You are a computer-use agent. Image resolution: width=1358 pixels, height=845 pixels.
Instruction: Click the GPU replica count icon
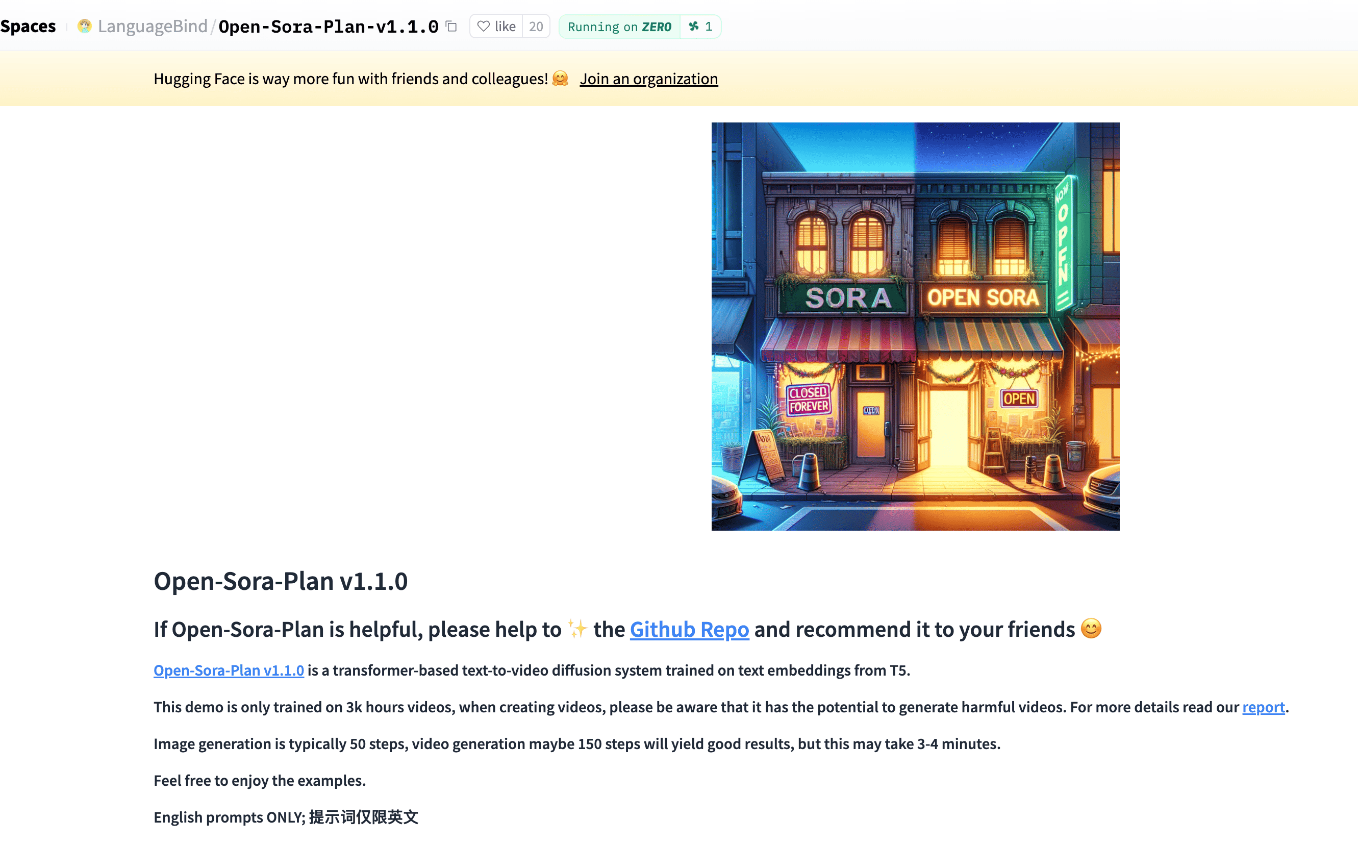(700, 26)
